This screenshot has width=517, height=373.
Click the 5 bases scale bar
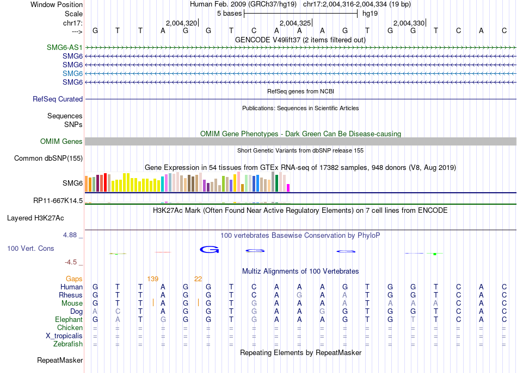click(x=301, y=14)
